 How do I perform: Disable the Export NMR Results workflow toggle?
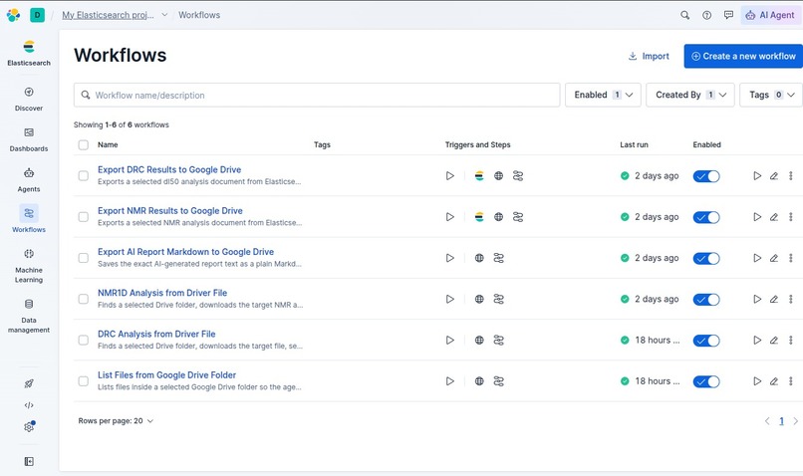pos(706,217)
